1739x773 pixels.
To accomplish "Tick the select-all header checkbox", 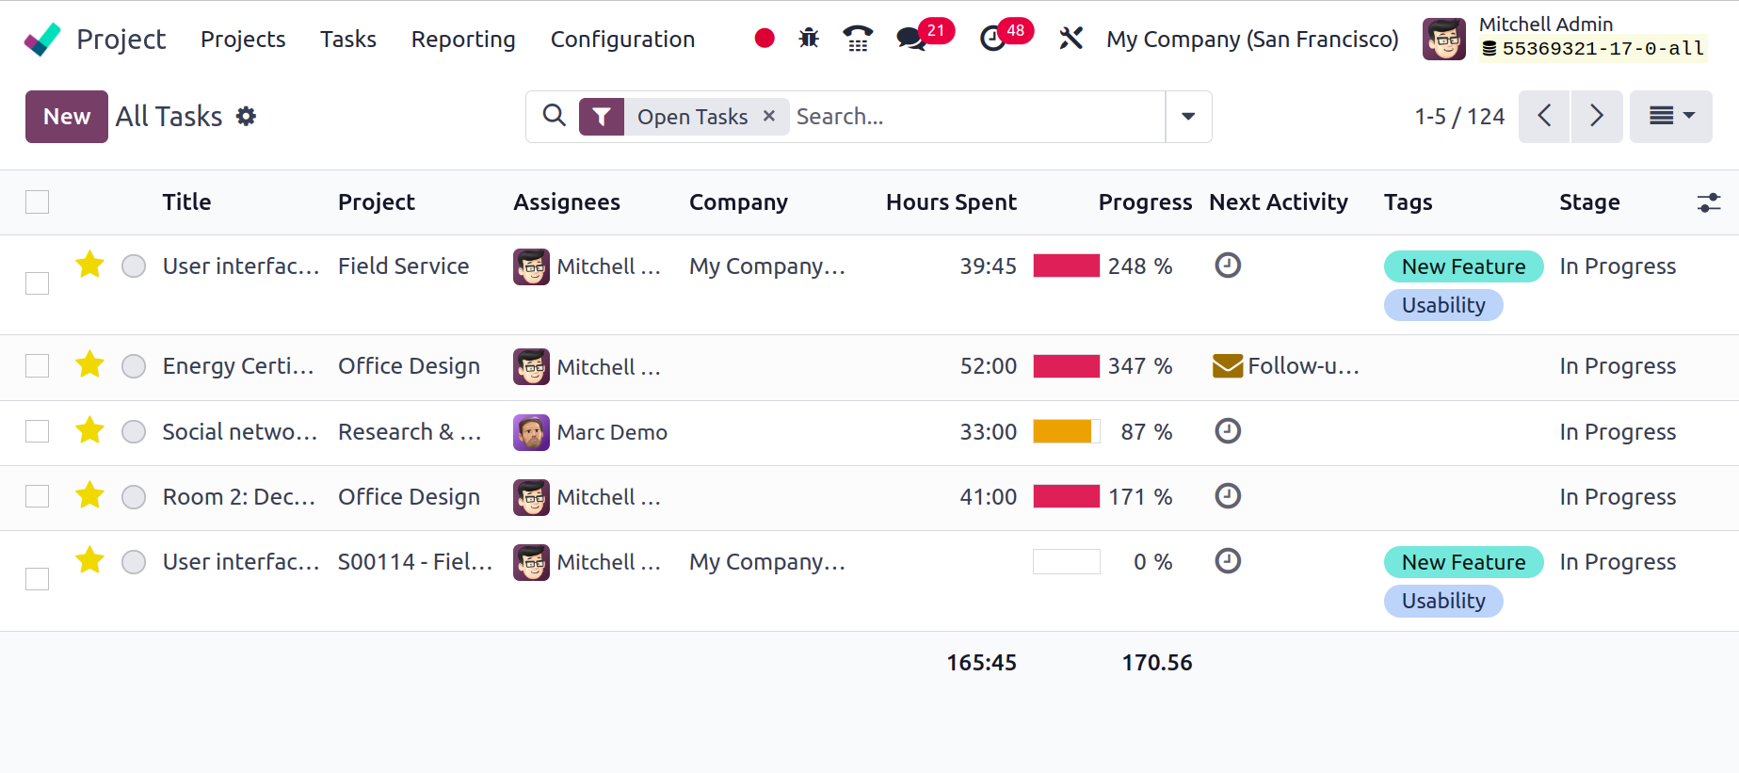I will [37, 201].
